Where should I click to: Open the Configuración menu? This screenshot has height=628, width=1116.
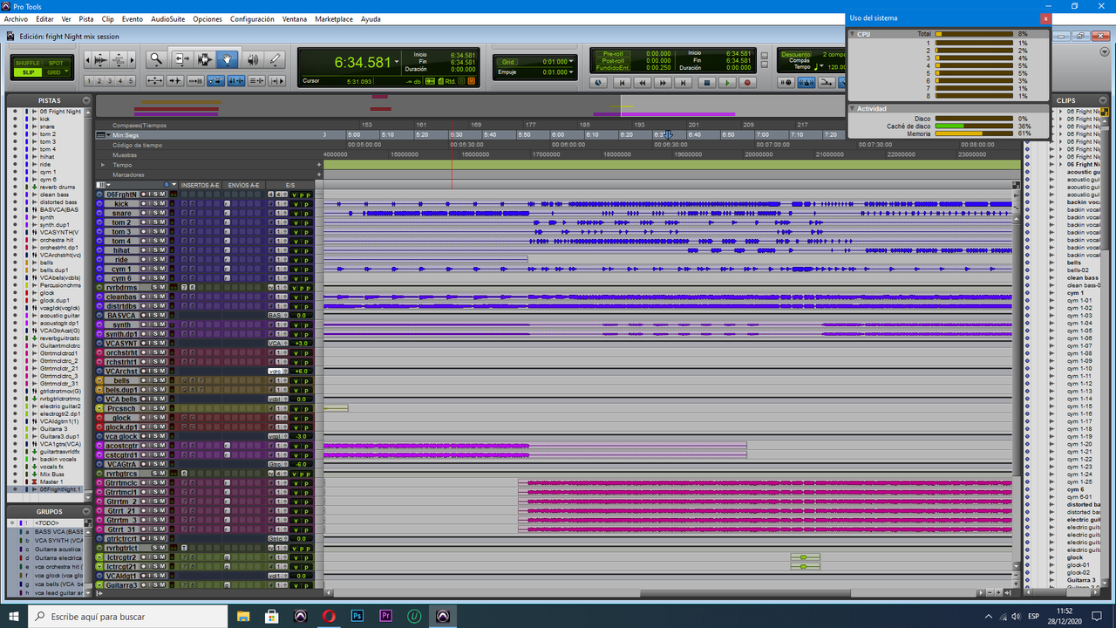click(252, 18)
